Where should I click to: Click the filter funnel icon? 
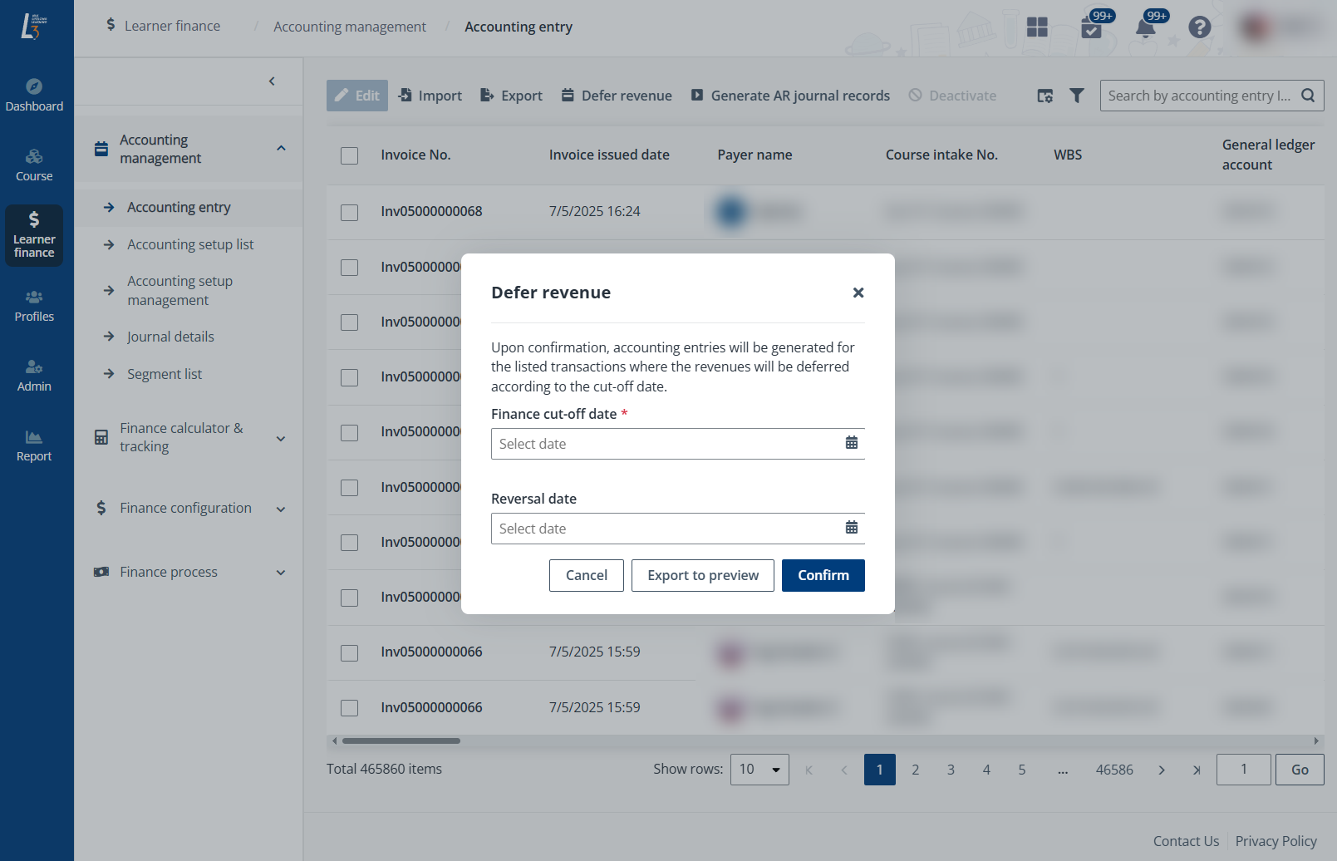[x=1076, y=96]
